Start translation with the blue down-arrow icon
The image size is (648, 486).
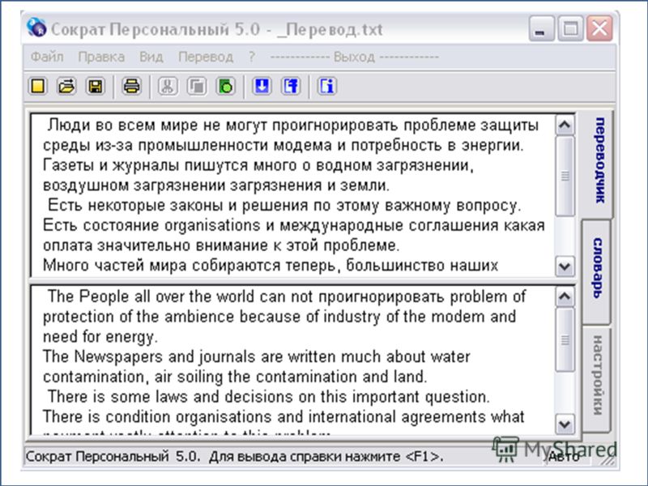point(262,87)
